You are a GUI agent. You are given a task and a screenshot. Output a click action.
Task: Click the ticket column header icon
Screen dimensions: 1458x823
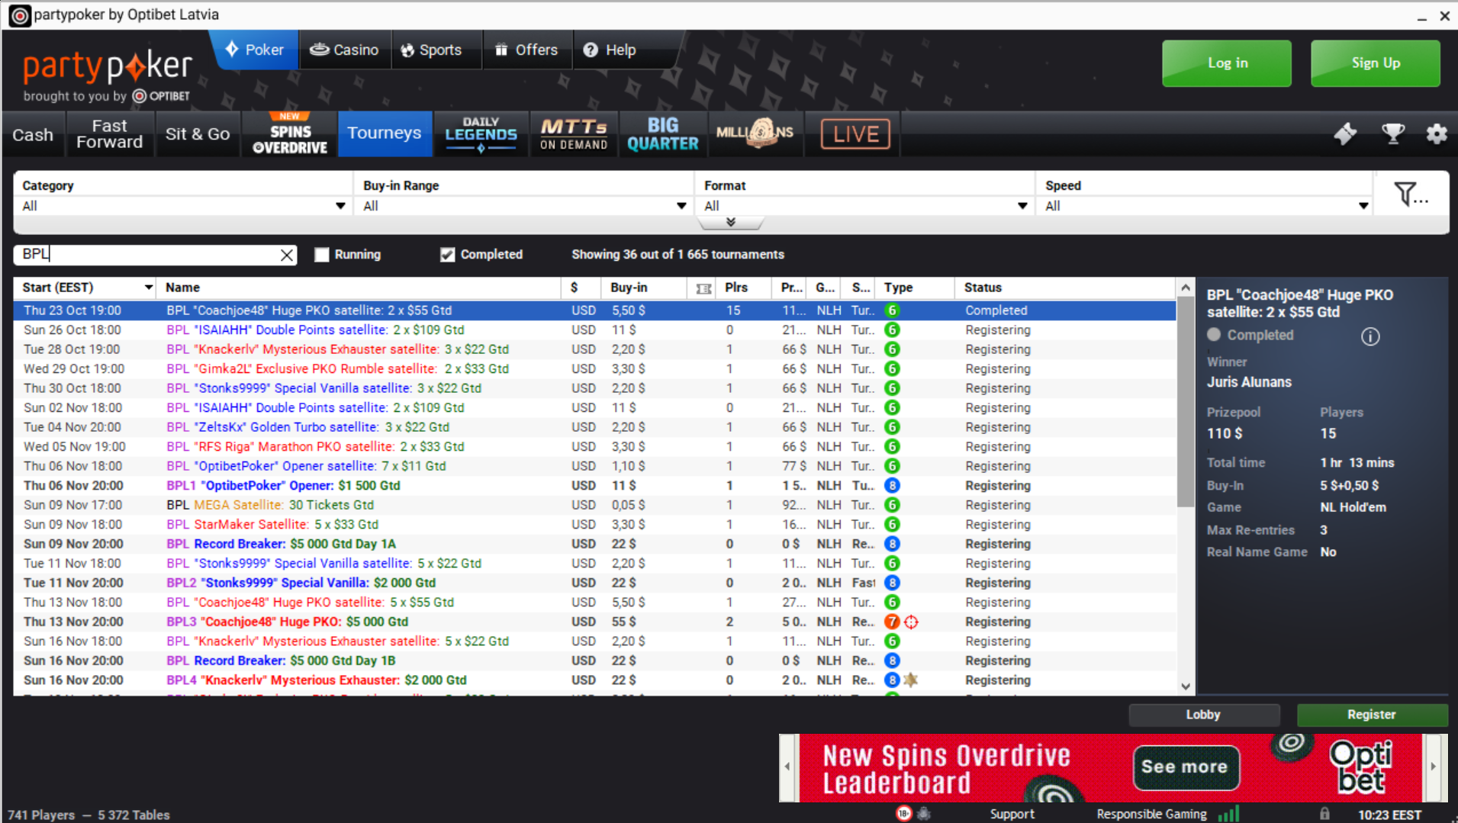pyautogui.click(x=703, y=288)
